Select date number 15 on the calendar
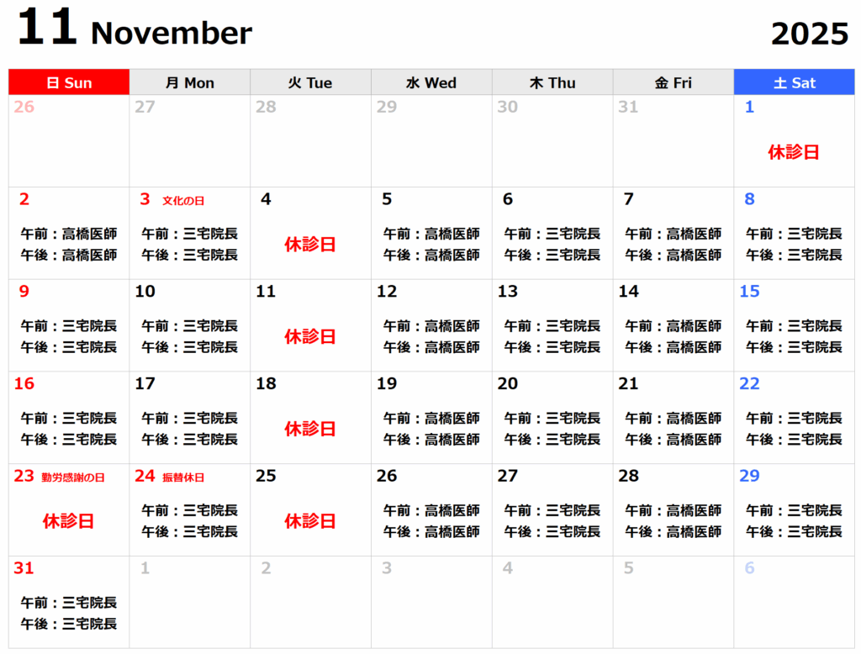The image size is (861, 654). pos(749,292)
